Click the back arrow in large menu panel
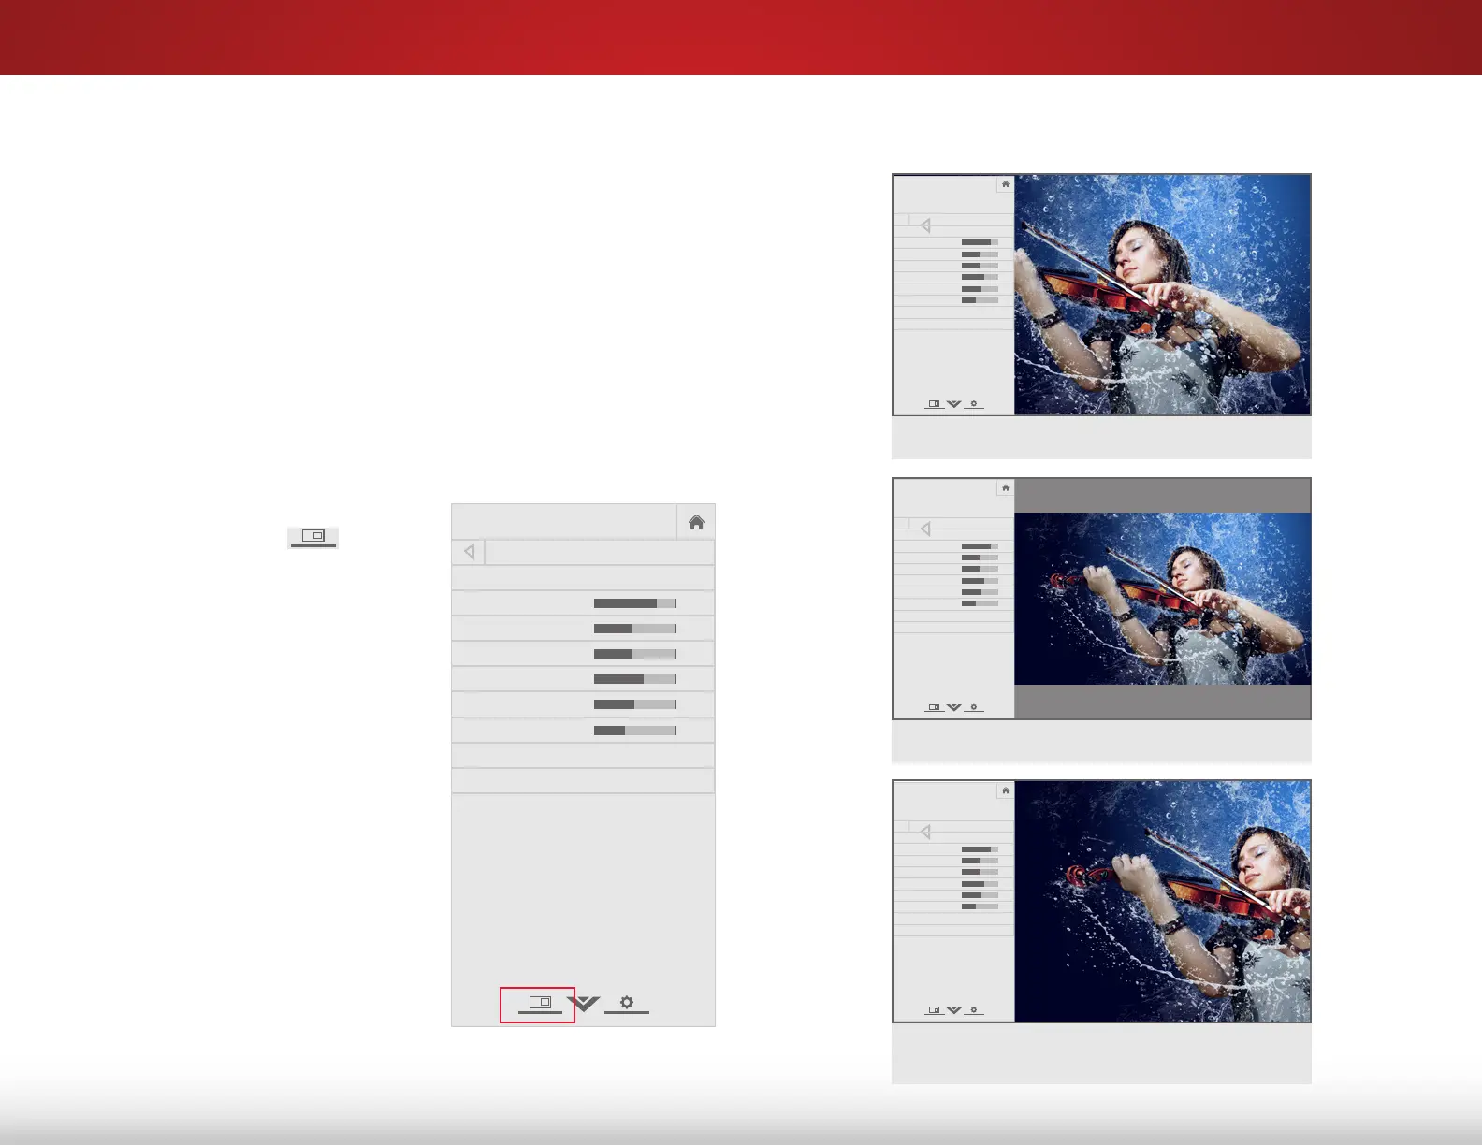The image size is (1482, 1145). pyautogui.click(x=470, y=552)
